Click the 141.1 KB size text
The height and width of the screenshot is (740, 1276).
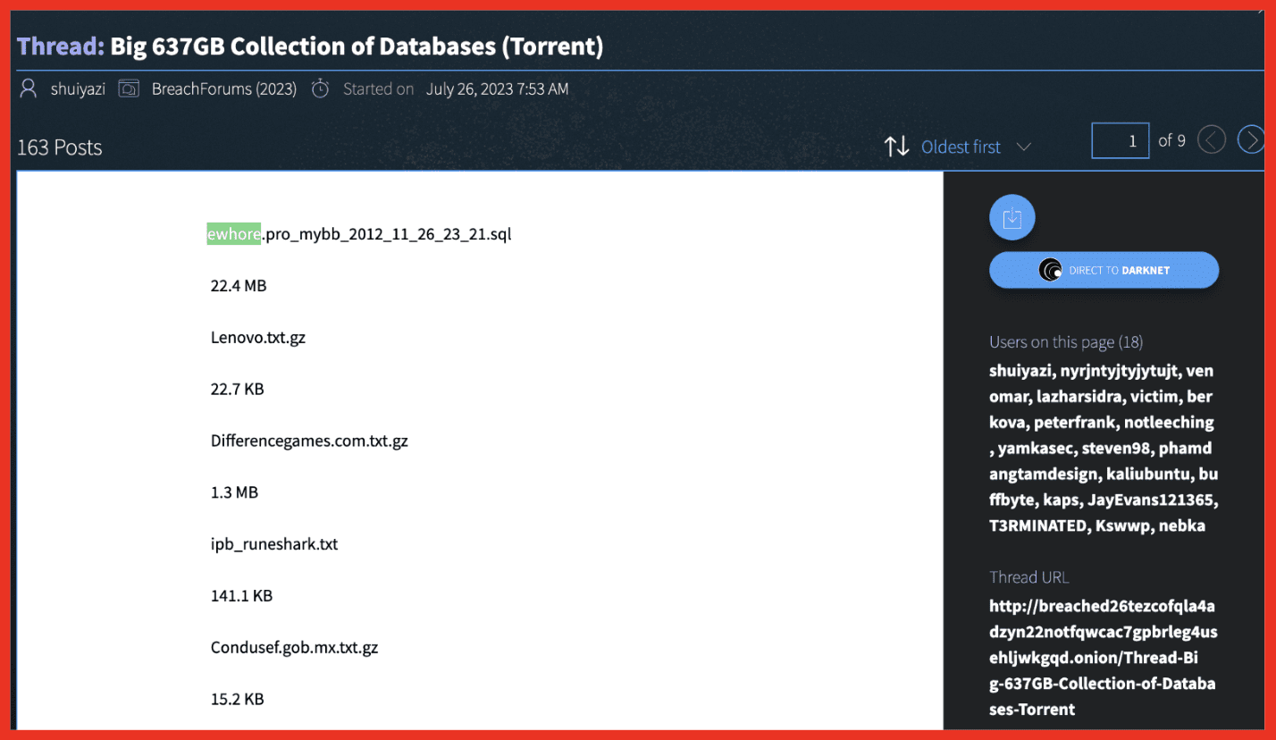241,596
